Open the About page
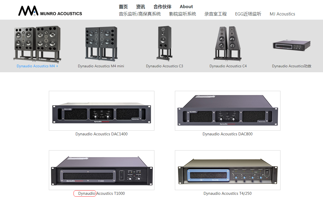 186,7
